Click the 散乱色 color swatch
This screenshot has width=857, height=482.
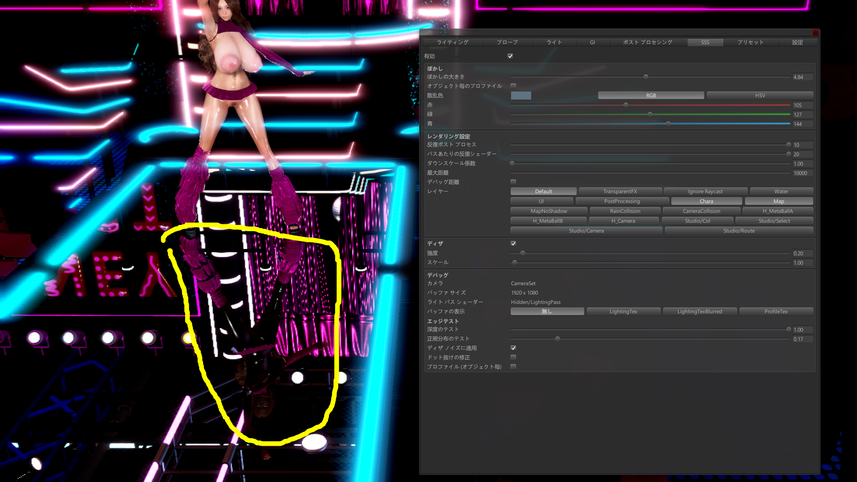tap(521, 96)
